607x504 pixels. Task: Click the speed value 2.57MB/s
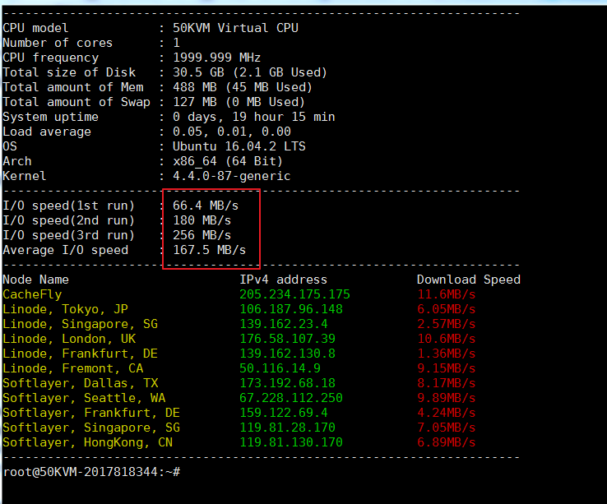[x=446, y=324]
